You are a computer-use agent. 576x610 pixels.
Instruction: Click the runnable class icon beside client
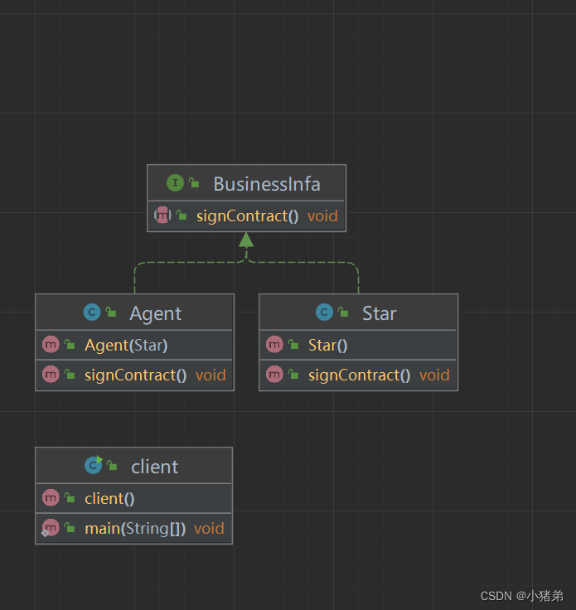coord(94,465)
